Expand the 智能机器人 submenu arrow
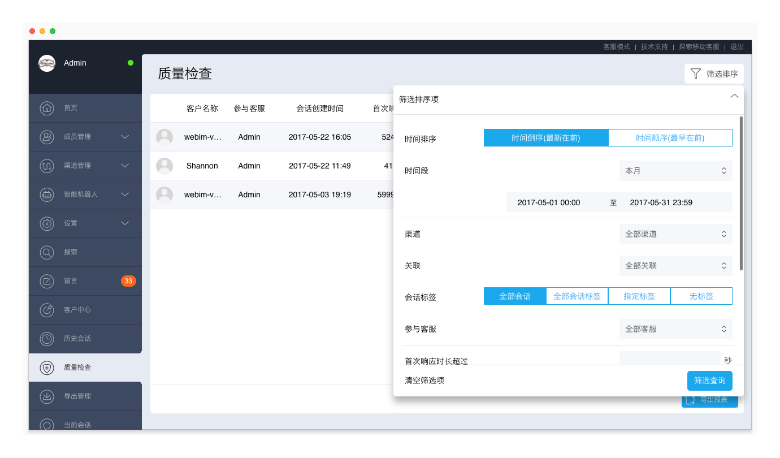 [125, 195]
